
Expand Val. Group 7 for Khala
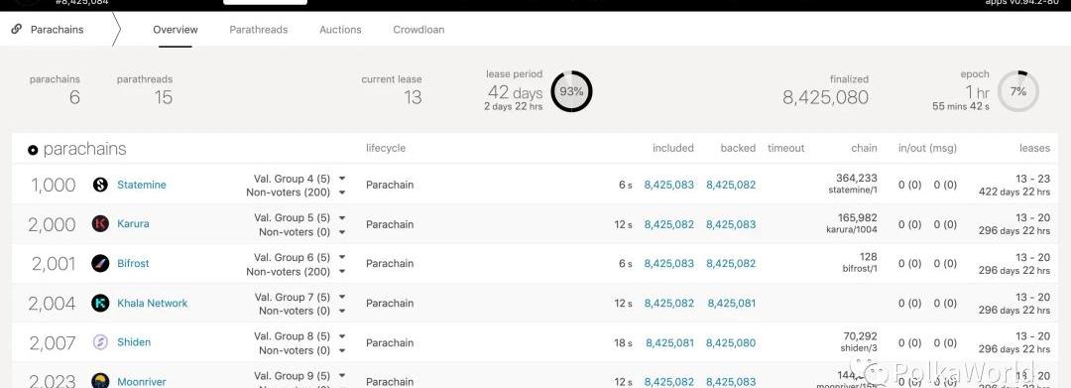tap(342, 297)
